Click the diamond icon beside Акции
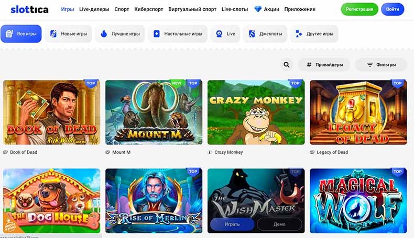The image size is (414, 238). pos(258,9)
